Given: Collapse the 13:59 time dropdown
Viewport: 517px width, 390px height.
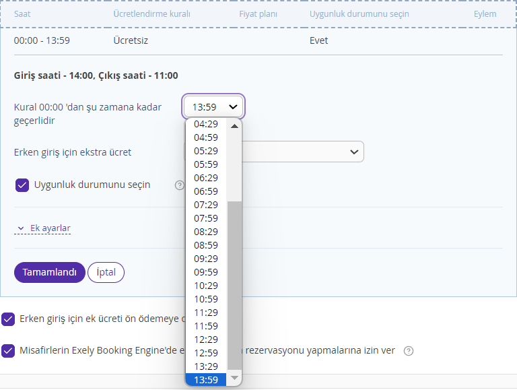Looking at the screenshot, I should [213, 107].
